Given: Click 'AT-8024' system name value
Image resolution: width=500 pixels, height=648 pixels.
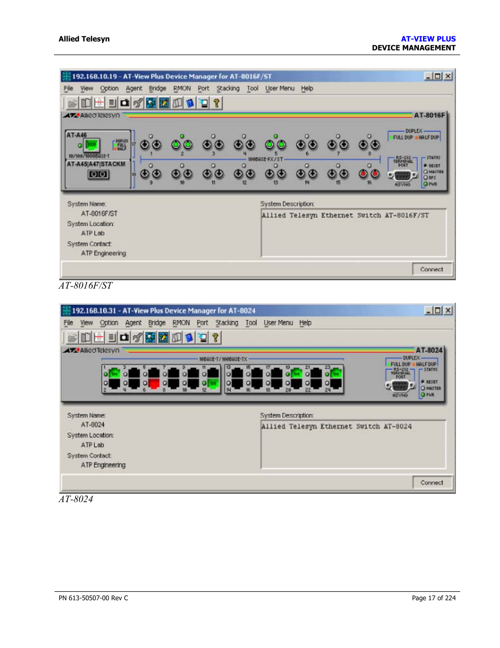Looking at the screenshot, I should click(93, 424).
